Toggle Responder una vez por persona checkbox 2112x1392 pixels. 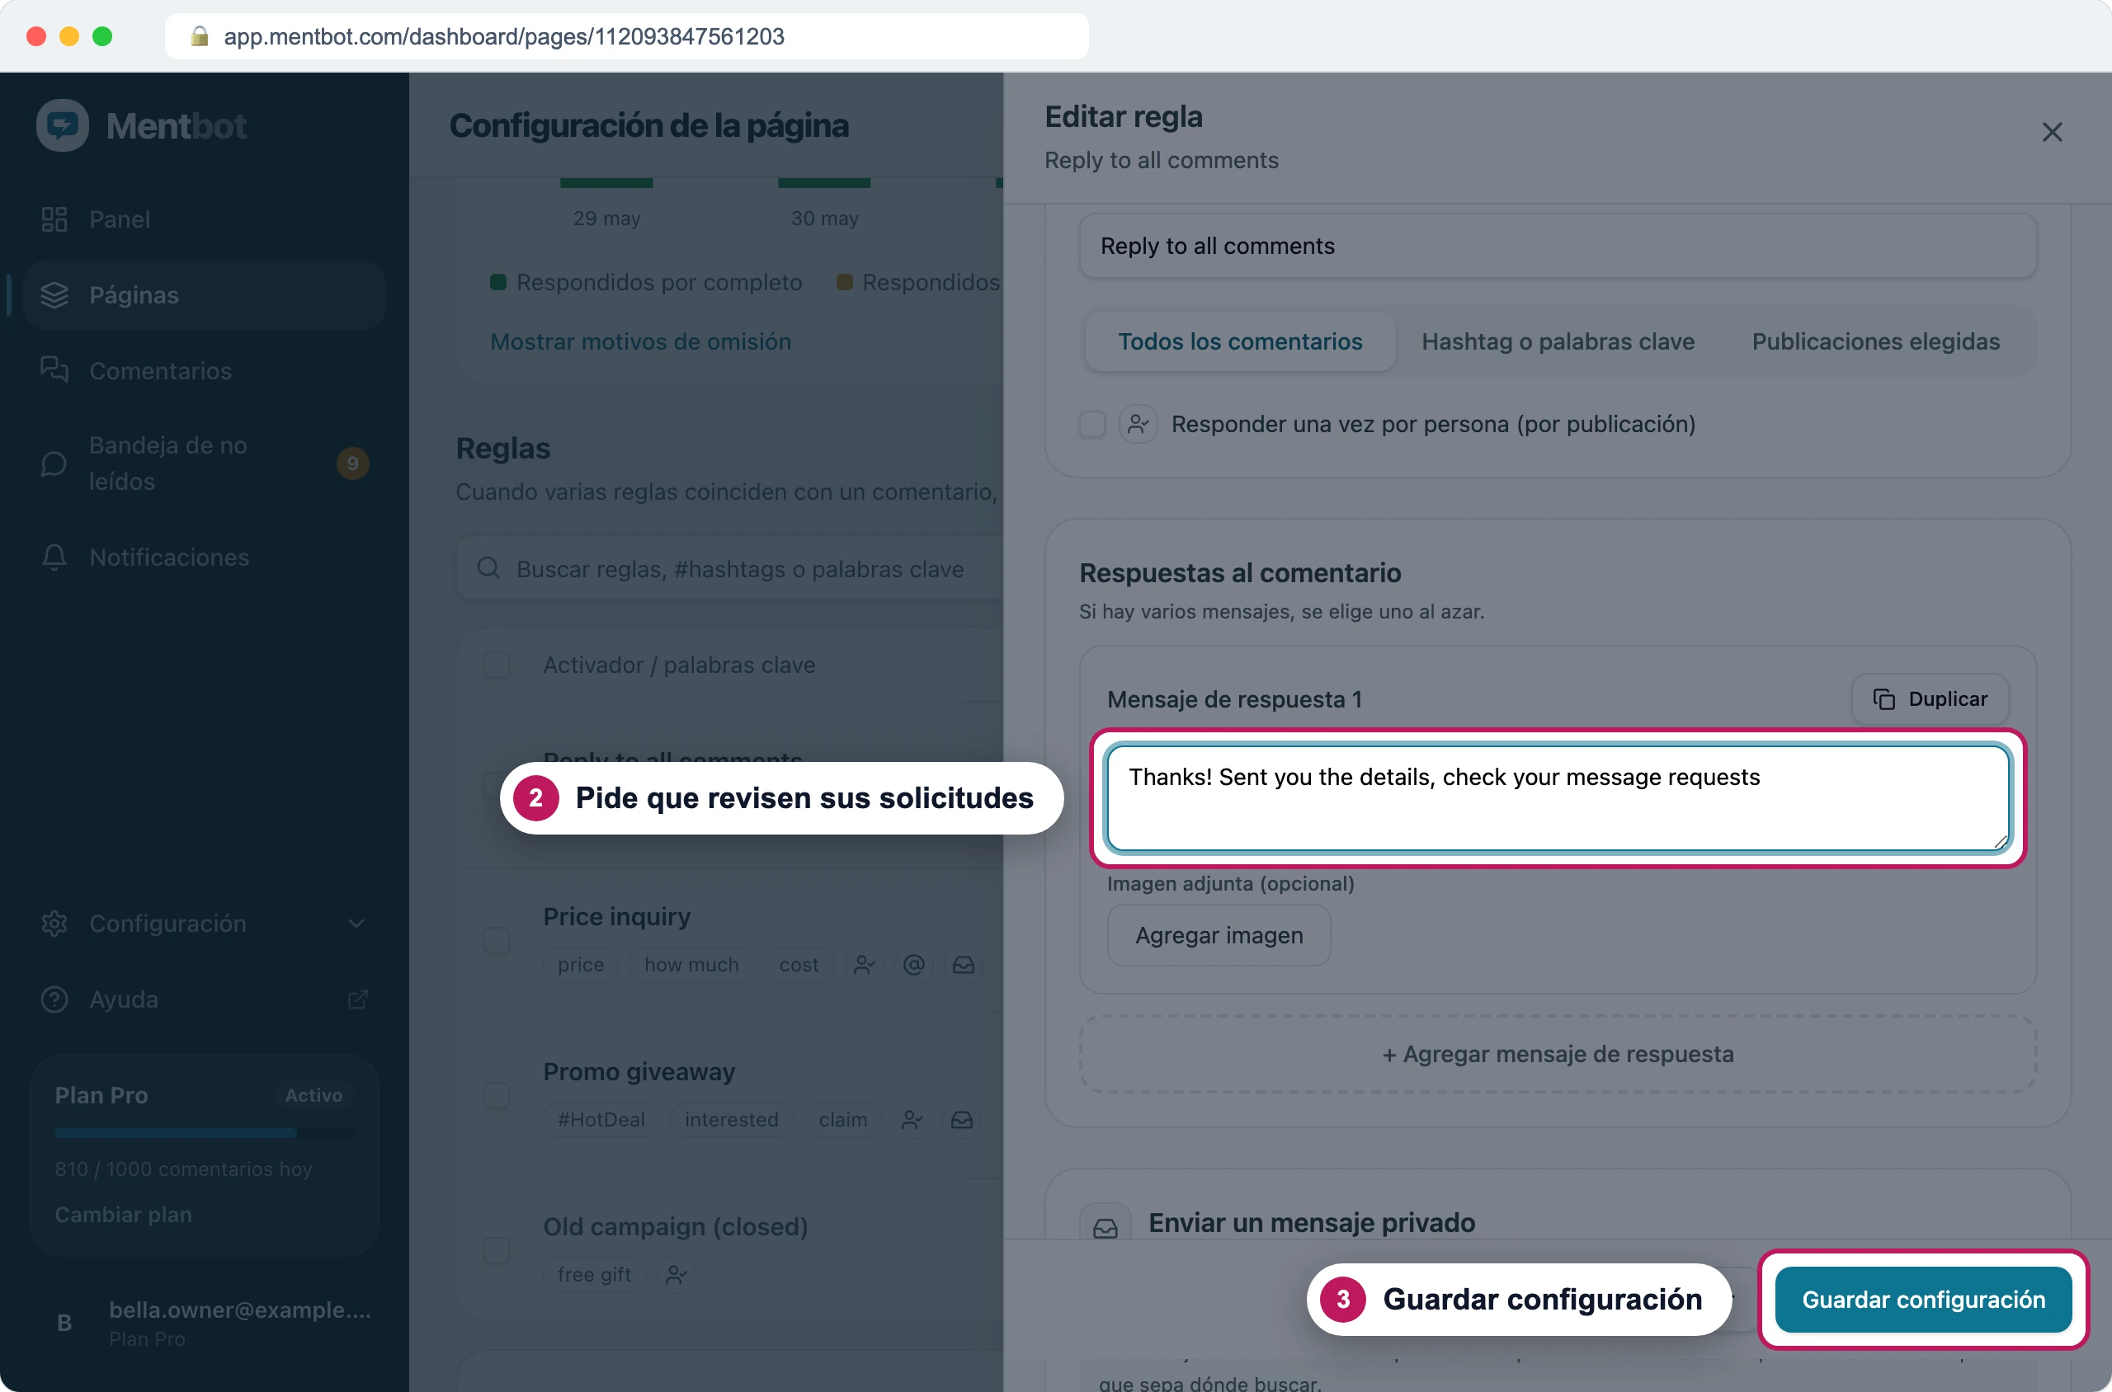(1092, 425)
